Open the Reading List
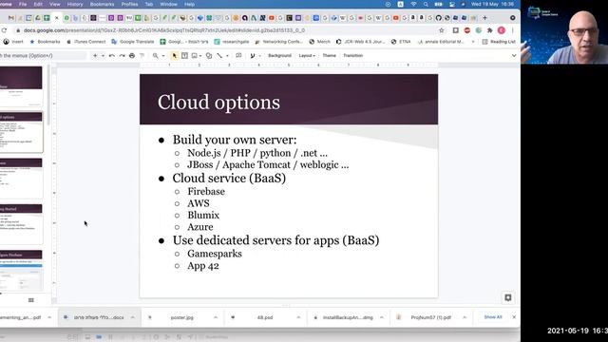Image resolution: width=608 pixels, height=342 pixels. 499,42
